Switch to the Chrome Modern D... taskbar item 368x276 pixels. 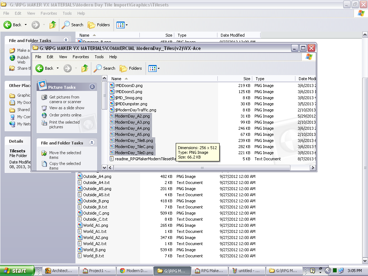[x=134, y=271]
